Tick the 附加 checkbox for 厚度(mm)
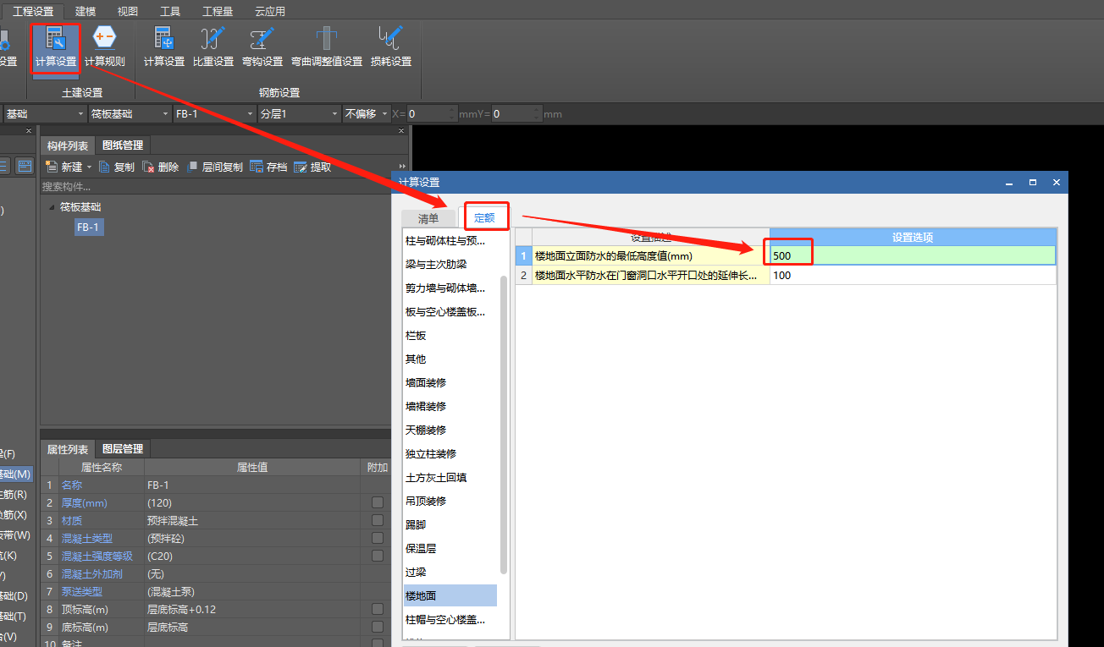 (378, 502)
